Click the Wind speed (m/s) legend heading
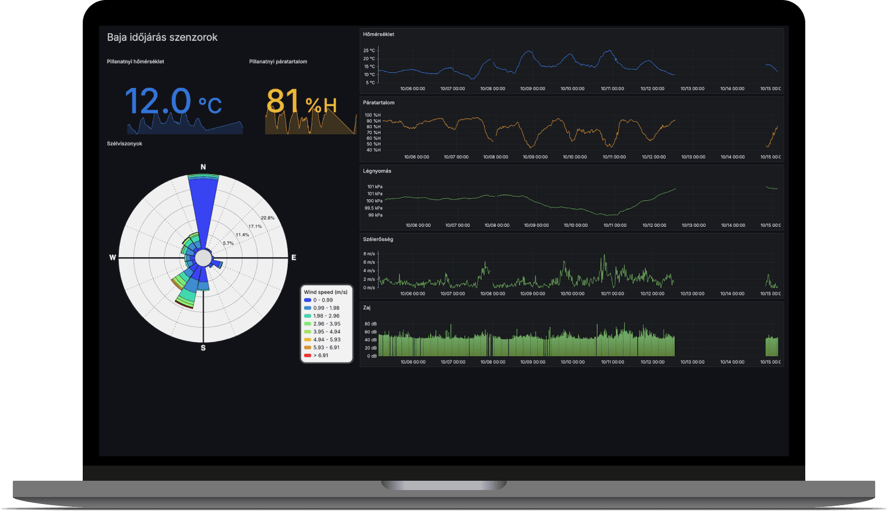 (x=326, y=292)
